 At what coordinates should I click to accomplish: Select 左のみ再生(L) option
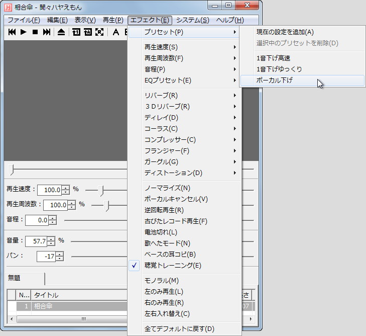tap(185, 292)
